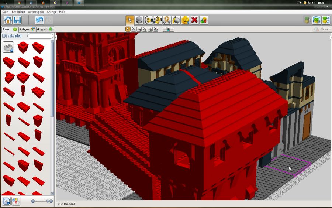Activate the Paint bucket tool

coord(176,20)
